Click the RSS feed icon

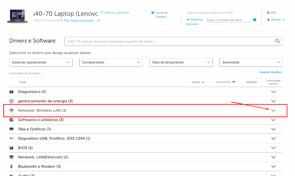(268, 12)
